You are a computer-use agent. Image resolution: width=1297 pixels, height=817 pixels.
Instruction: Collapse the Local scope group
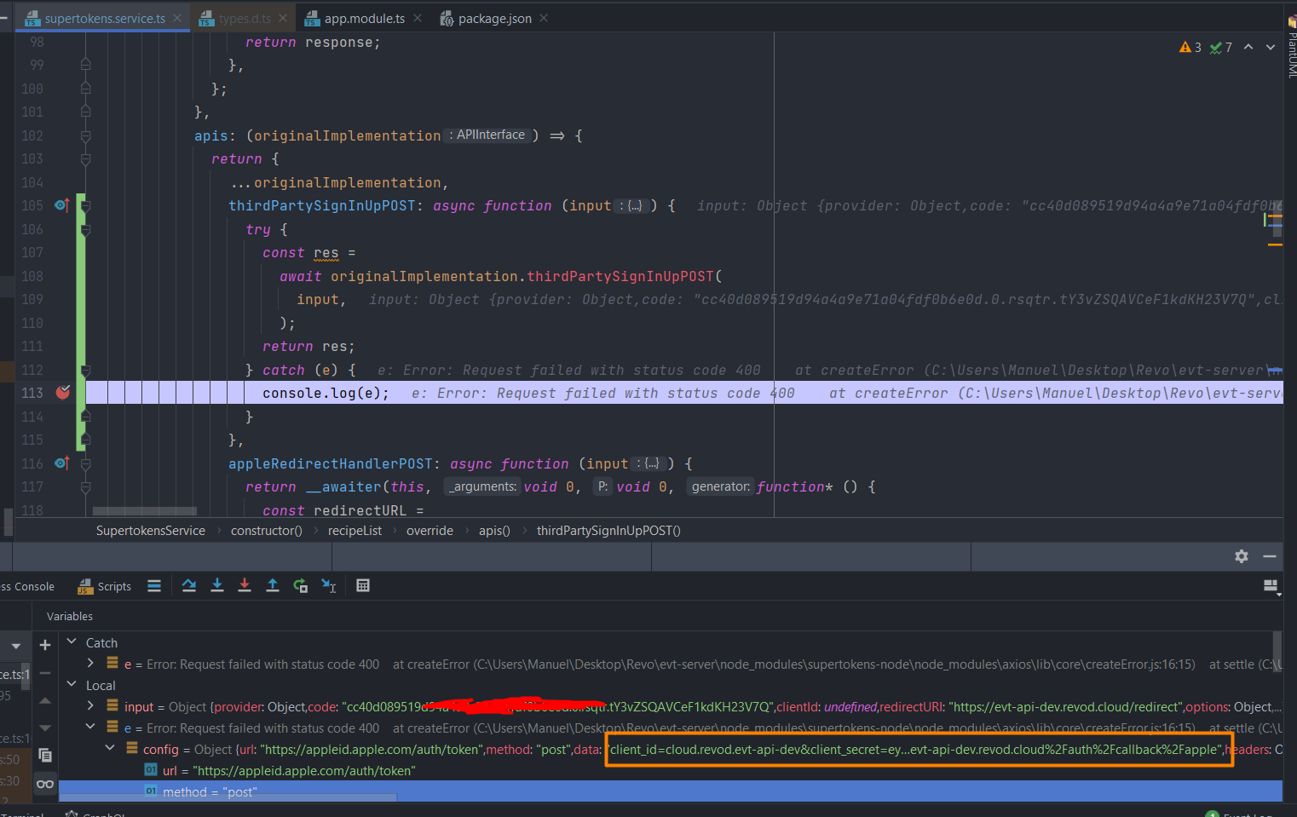point(72,684)
